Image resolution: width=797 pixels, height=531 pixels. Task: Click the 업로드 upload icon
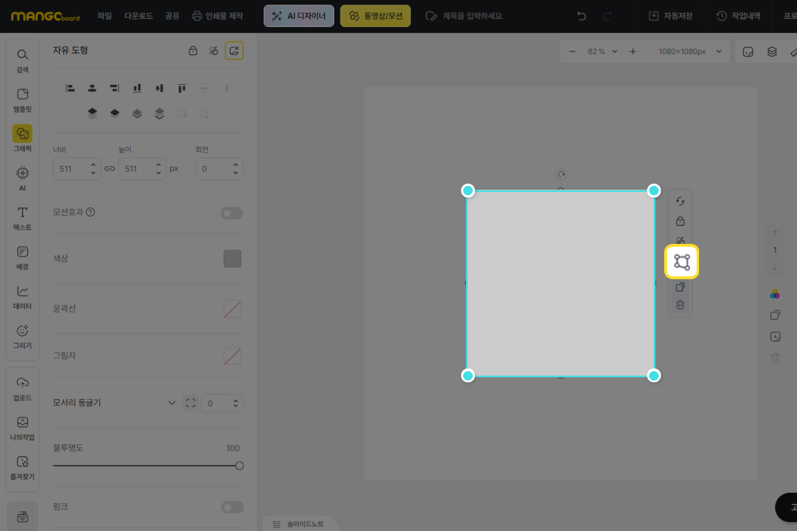(22, 388)
